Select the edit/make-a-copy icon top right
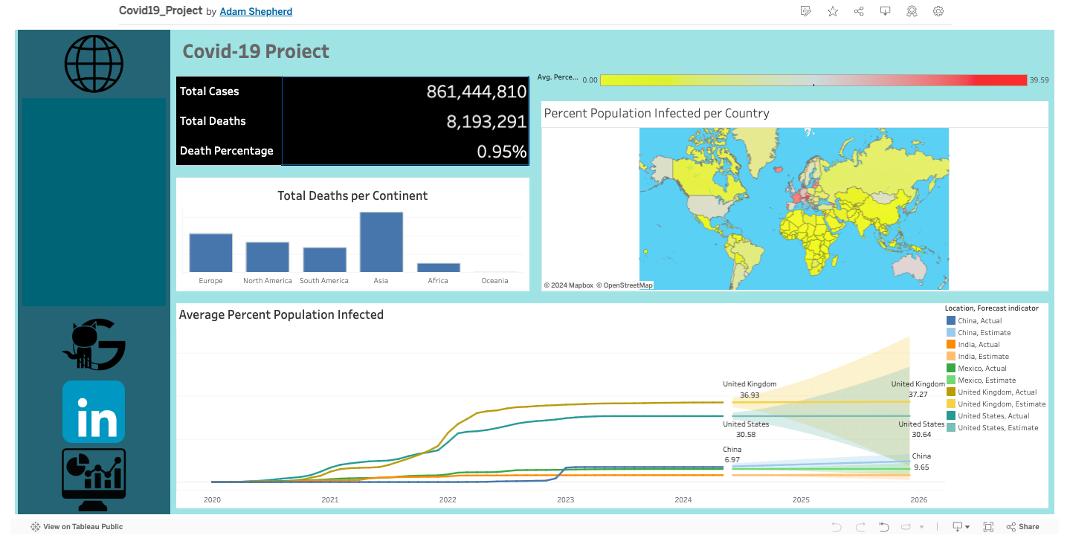Image resolution: width=1070 pixels, height=544 pixels. click(x=806, y=11)
